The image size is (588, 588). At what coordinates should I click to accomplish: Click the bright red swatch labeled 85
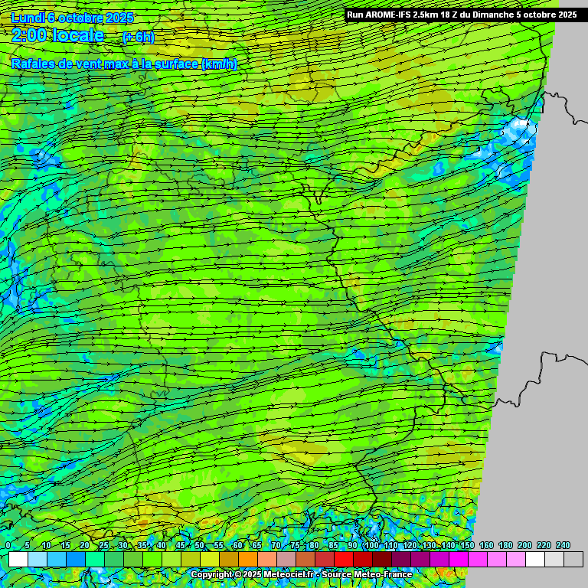[343, 560]
